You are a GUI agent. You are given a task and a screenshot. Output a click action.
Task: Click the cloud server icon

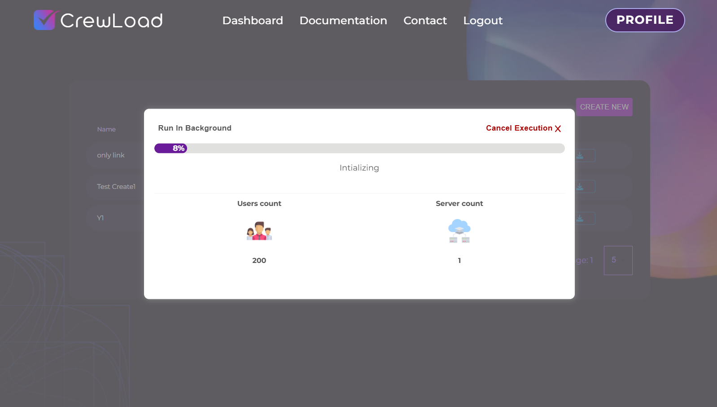459,231
